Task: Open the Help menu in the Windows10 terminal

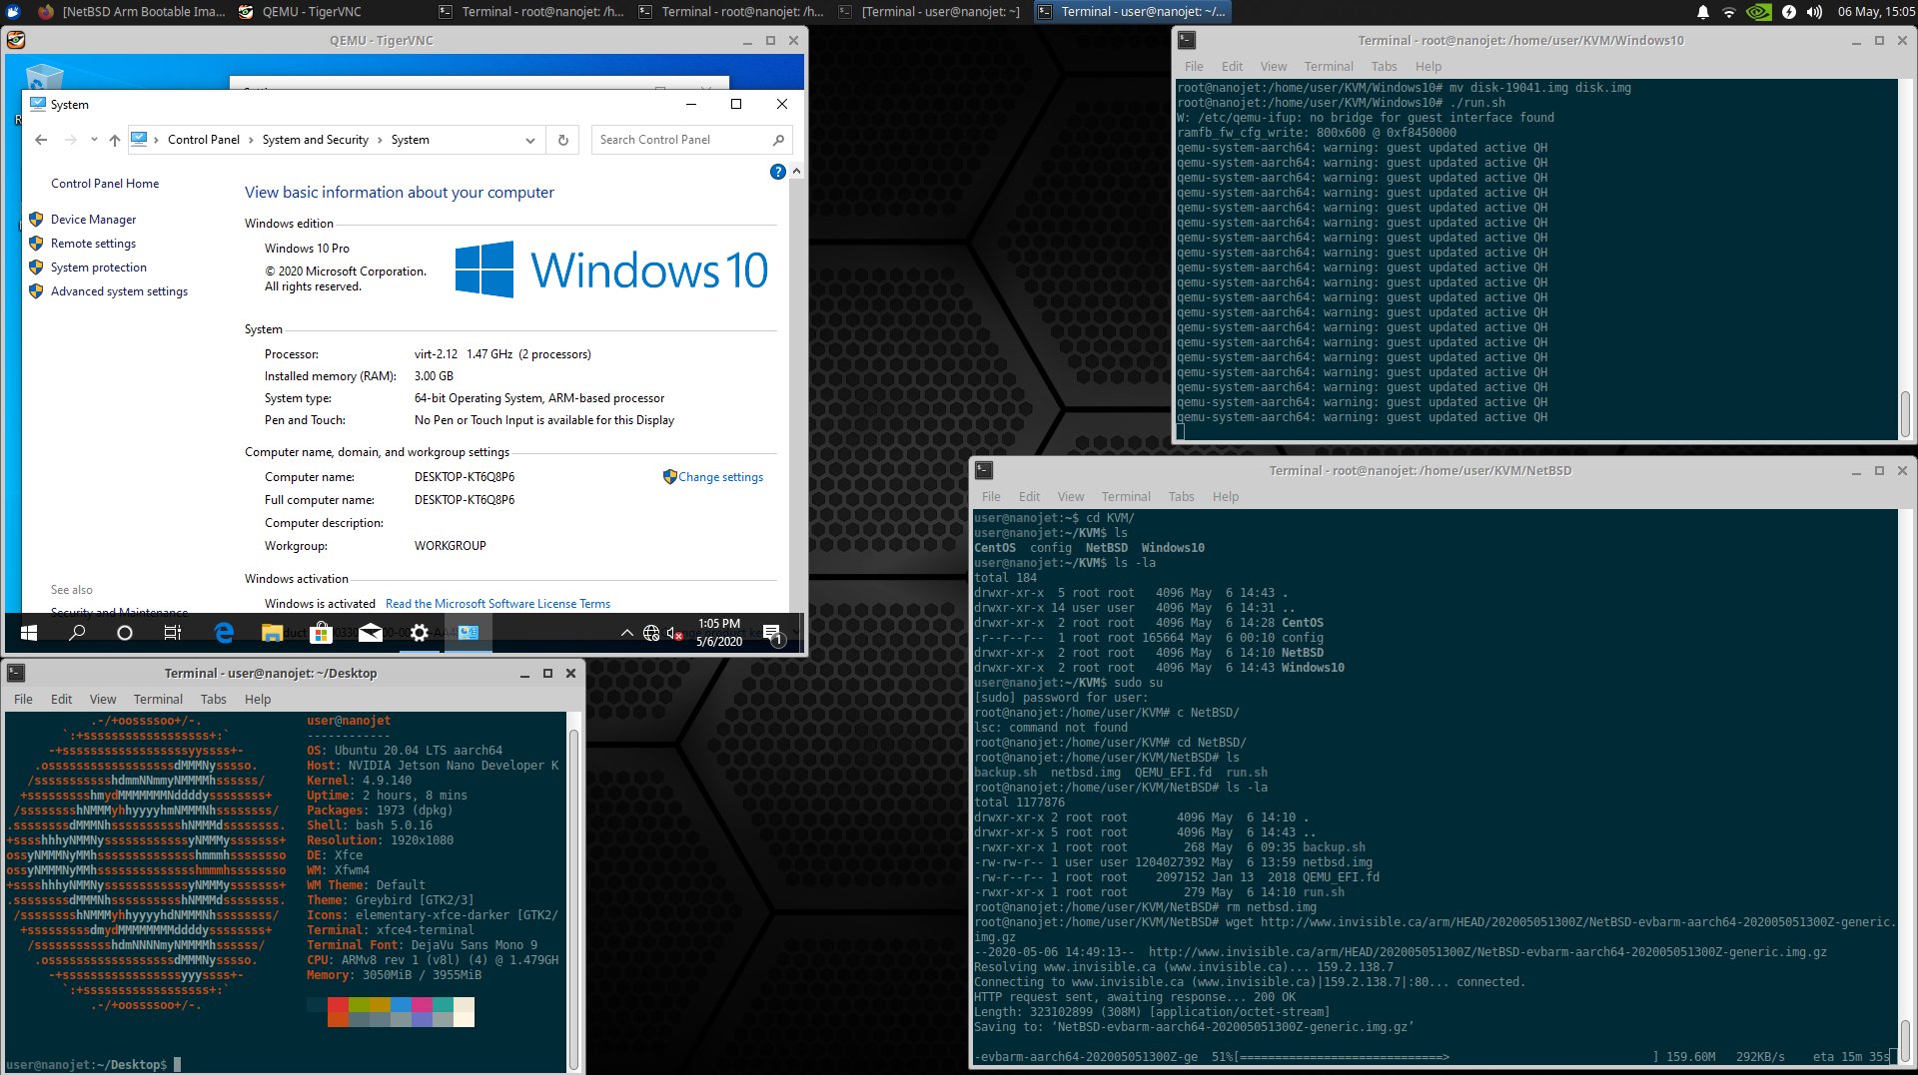Action: pyautogui.click(x=1429, y=66)
